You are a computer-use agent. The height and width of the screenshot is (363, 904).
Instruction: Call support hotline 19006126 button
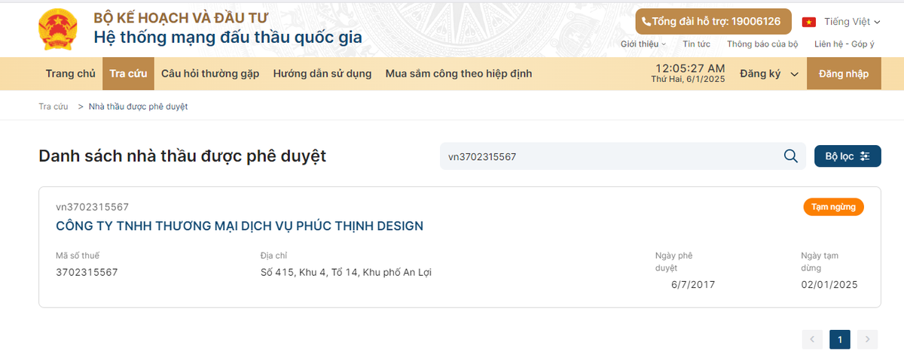(x=712, y=22)
